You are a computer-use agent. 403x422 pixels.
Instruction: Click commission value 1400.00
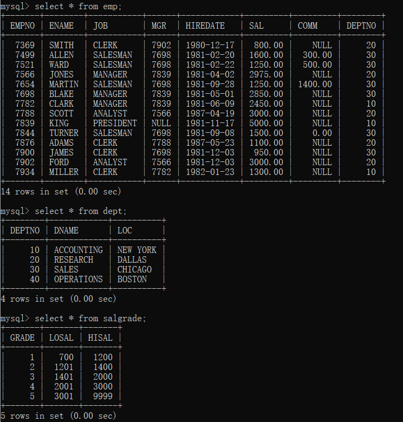coord(315,84)
